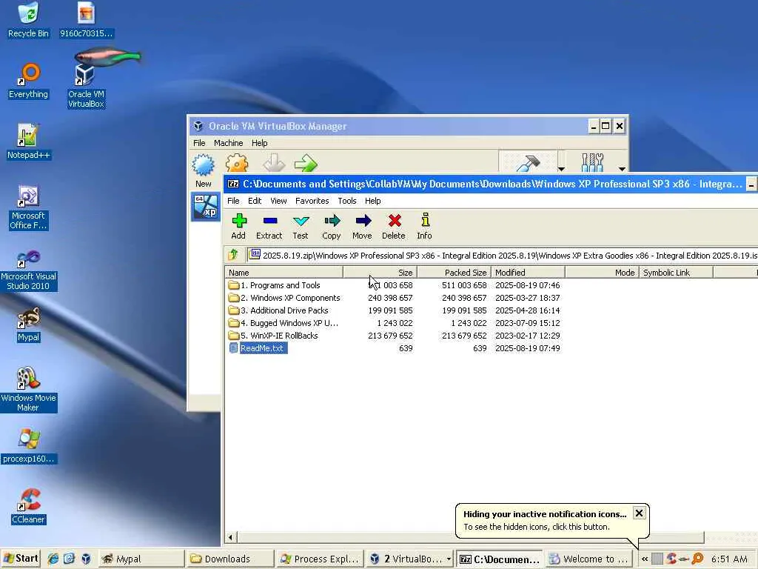Choose the Move toolbar button
The width and height of the screenshot is (758, 569).
pyautogui.click(x=363, y=227)
